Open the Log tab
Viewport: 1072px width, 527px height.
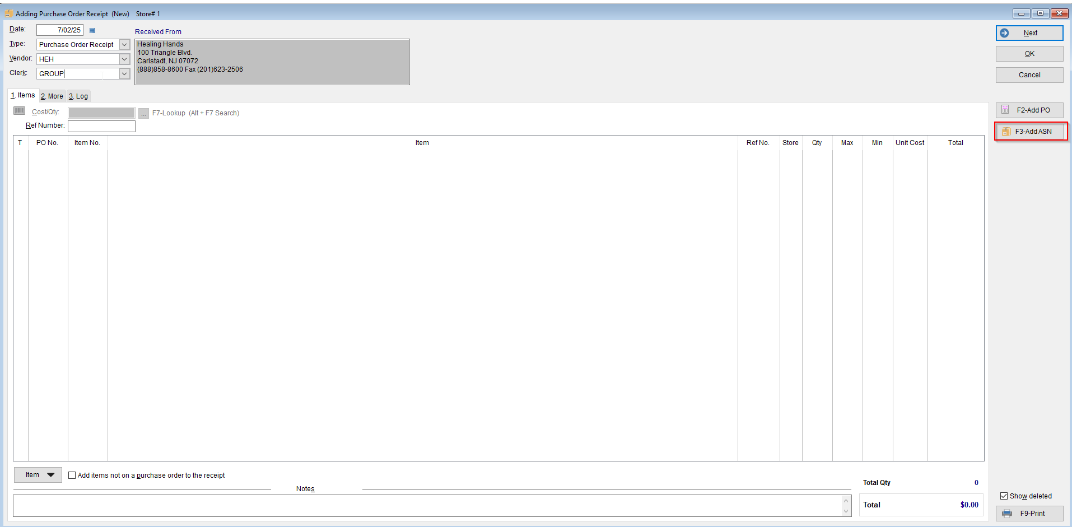(x=78, y=96)
